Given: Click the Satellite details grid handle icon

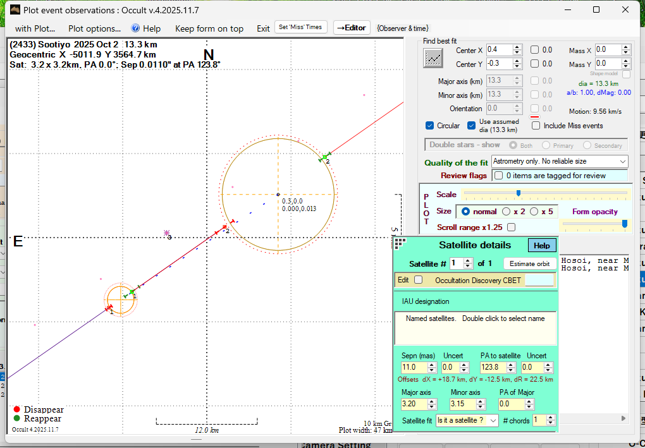Looking at the screenshot, I should point(400,243).
